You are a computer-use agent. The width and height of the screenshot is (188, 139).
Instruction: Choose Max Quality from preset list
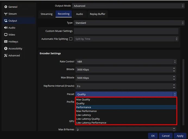coord(83,100)
